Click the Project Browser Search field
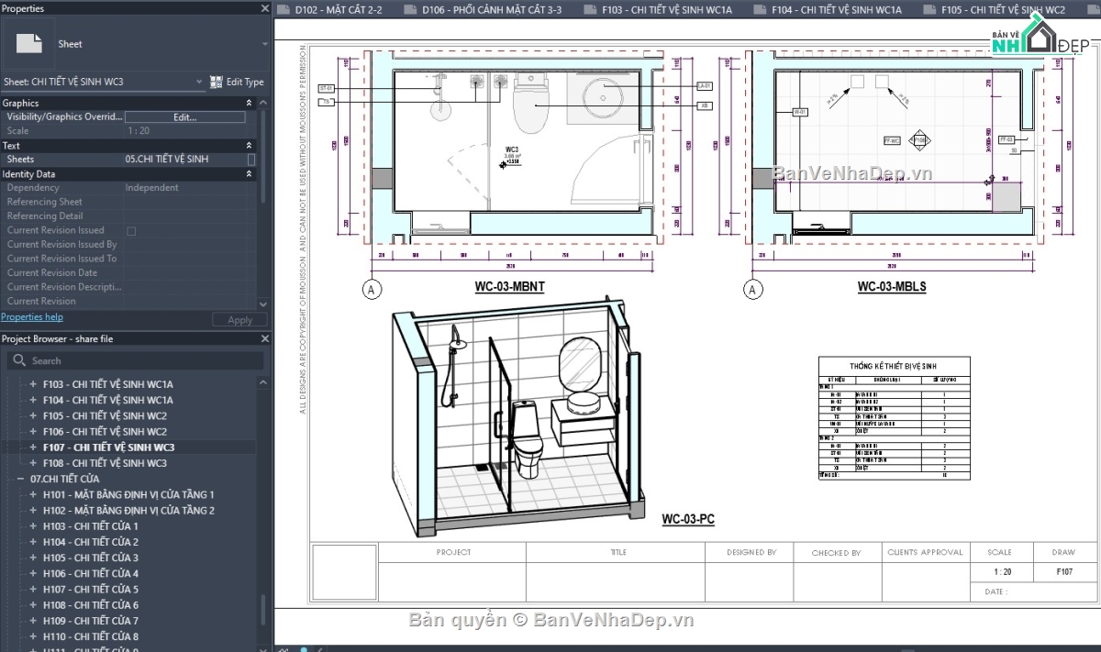This screenshot has width=1101, height=652. [x=136, y=360]
